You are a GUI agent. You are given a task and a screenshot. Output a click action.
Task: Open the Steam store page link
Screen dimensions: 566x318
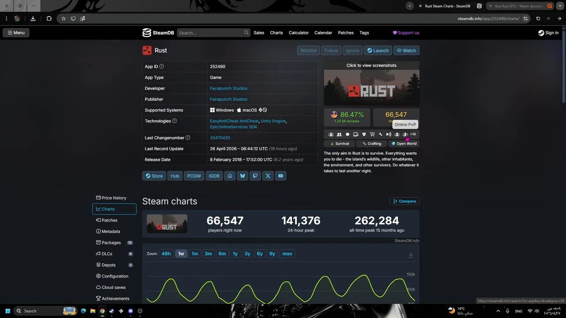(x=154, y=176)
